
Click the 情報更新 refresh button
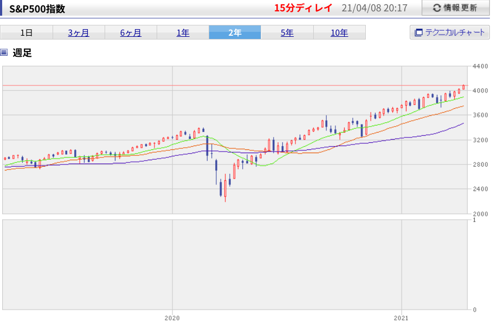pyautogui.click(x=455, y=8)
